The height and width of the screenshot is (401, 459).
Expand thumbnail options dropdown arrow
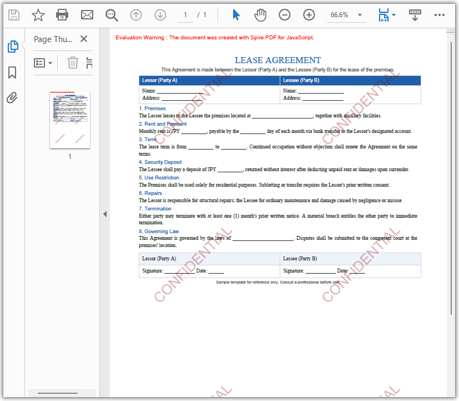[50, 63]
